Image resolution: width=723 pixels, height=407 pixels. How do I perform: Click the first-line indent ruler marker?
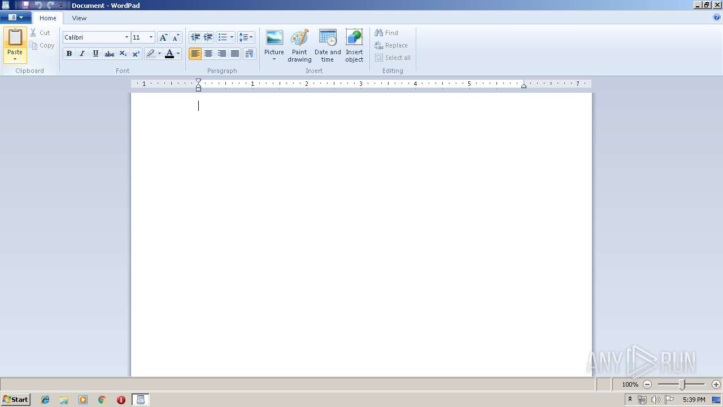pos(198,81)
